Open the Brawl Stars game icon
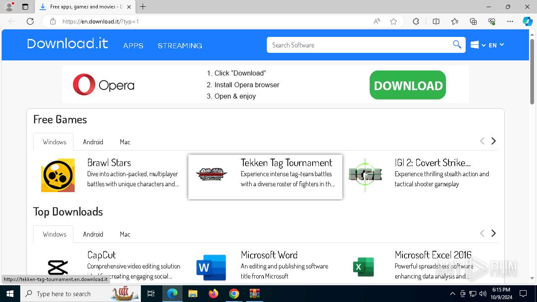The image size is (537, 302). tap(58, 175)
